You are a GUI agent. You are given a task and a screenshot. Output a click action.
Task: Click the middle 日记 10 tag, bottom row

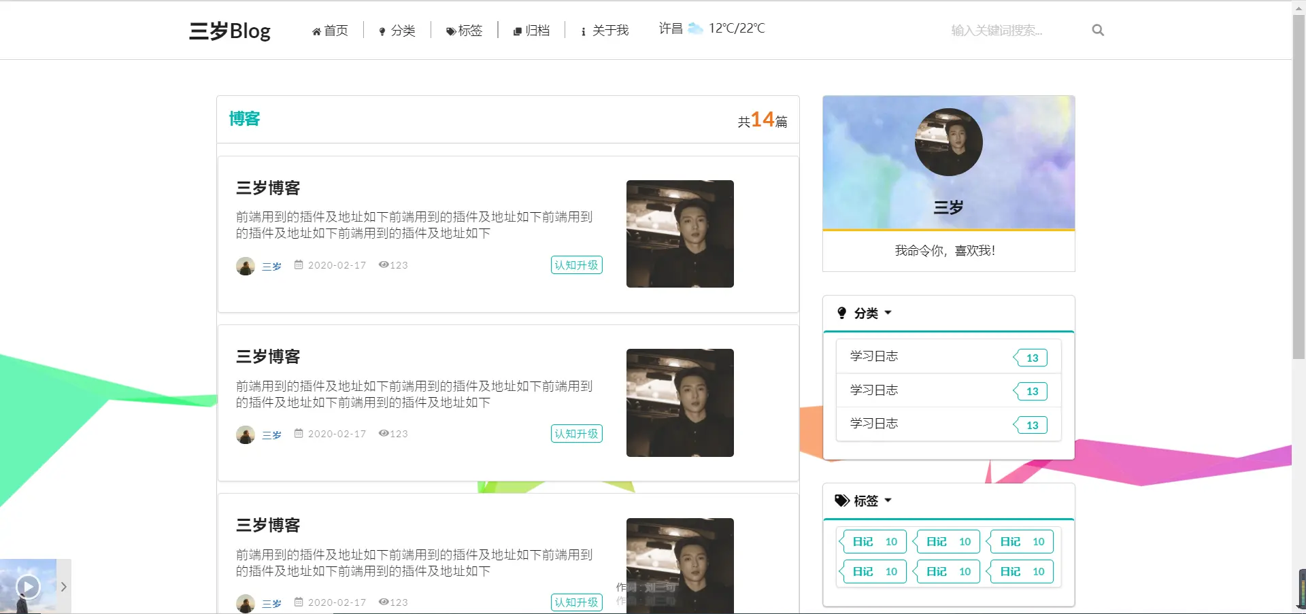click(947, 571)
